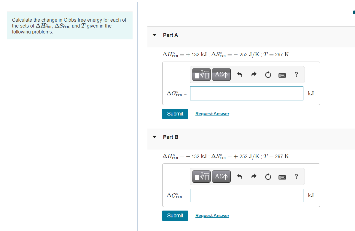The height and width of the screenshot is (231, 355).
Task: Open math templates button in Part A
Action: click(x=201, y=74)
